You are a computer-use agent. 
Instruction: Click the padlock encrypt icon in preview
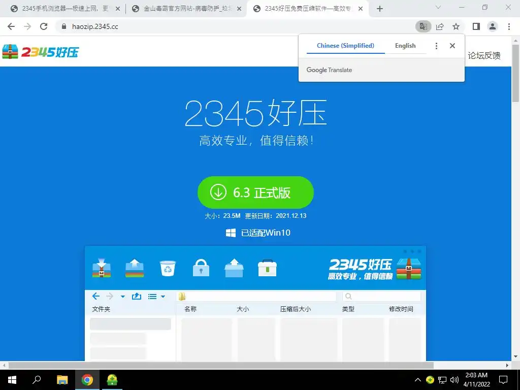[x=201, y=268]
